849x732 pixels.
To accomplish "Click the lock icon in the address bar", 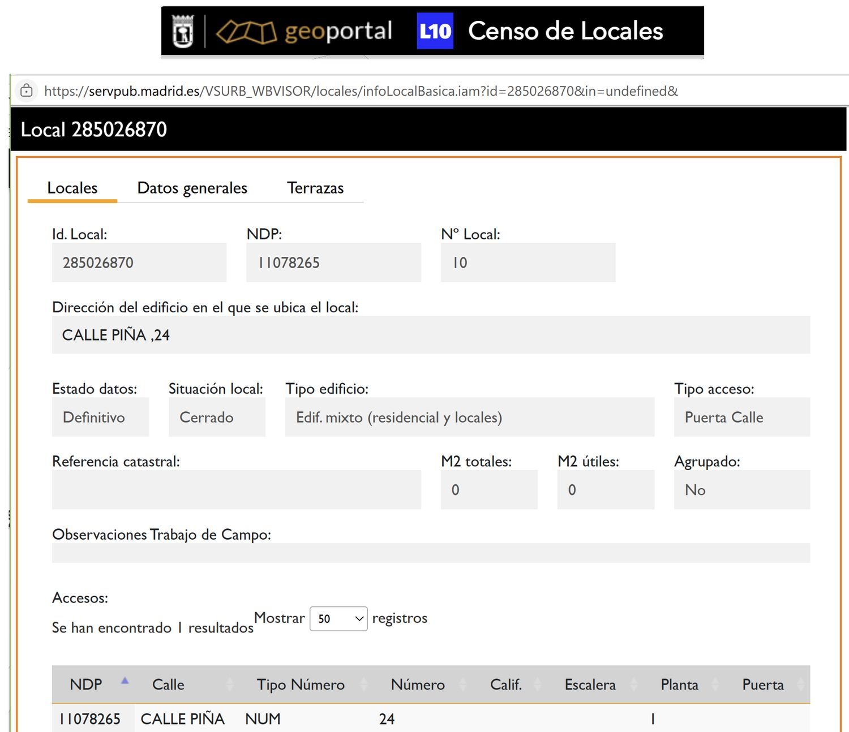I will pyautogui.click(x=26, y=91).
